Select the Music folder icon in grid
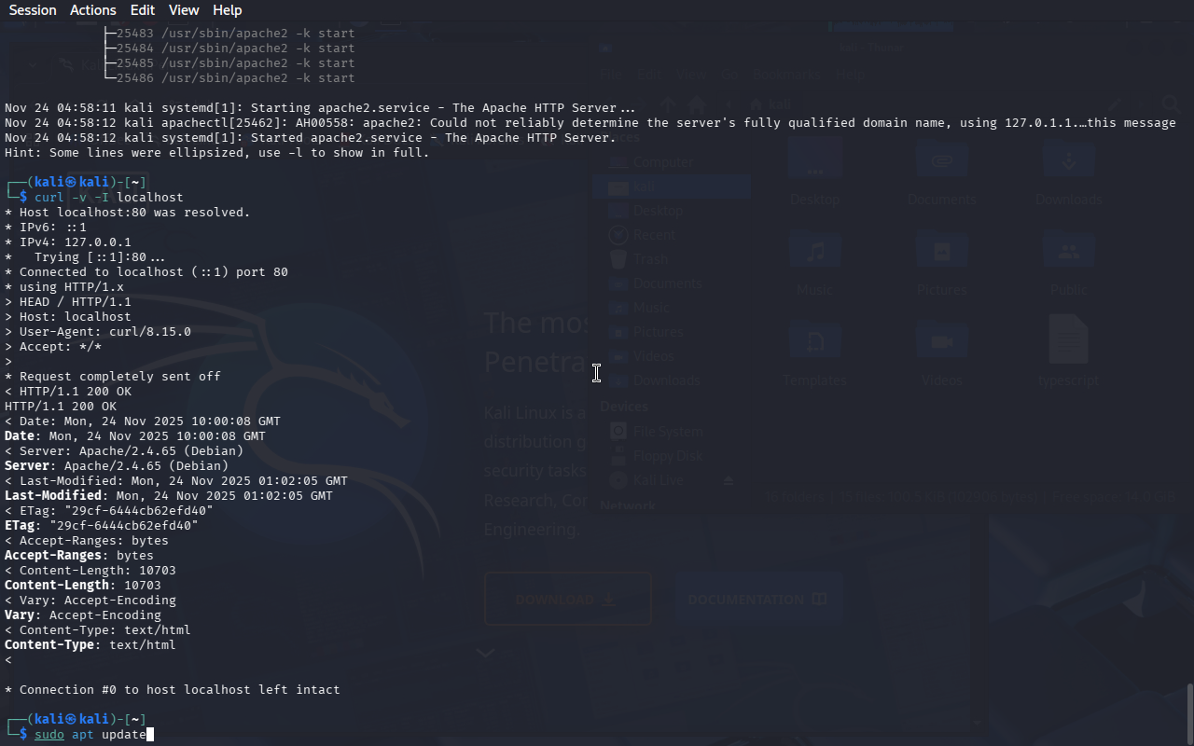 814,252
